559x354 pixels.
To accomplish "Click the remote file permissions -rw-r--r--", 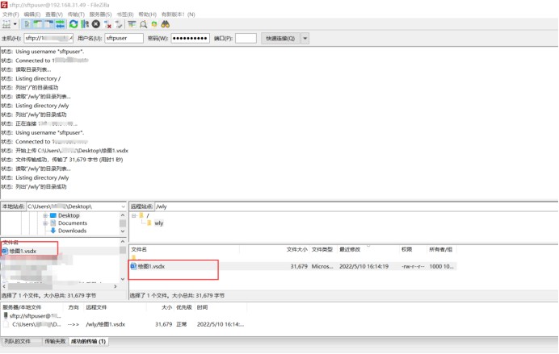I will click(413, 266).
